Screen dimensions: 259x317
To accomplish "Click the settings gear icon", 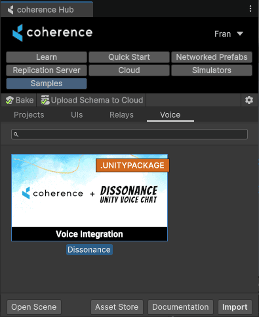I will (249, 100).
